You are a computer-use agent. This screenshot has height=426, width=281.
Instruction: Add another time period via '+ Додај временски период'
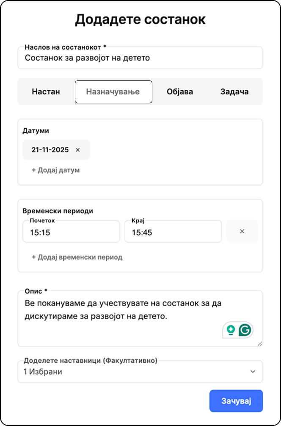point(77,257)
